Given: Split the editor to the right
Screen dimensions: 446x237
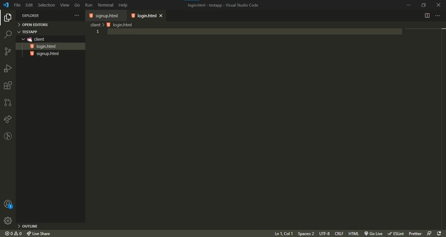Looking at the screenshot, I should [427, 16].
